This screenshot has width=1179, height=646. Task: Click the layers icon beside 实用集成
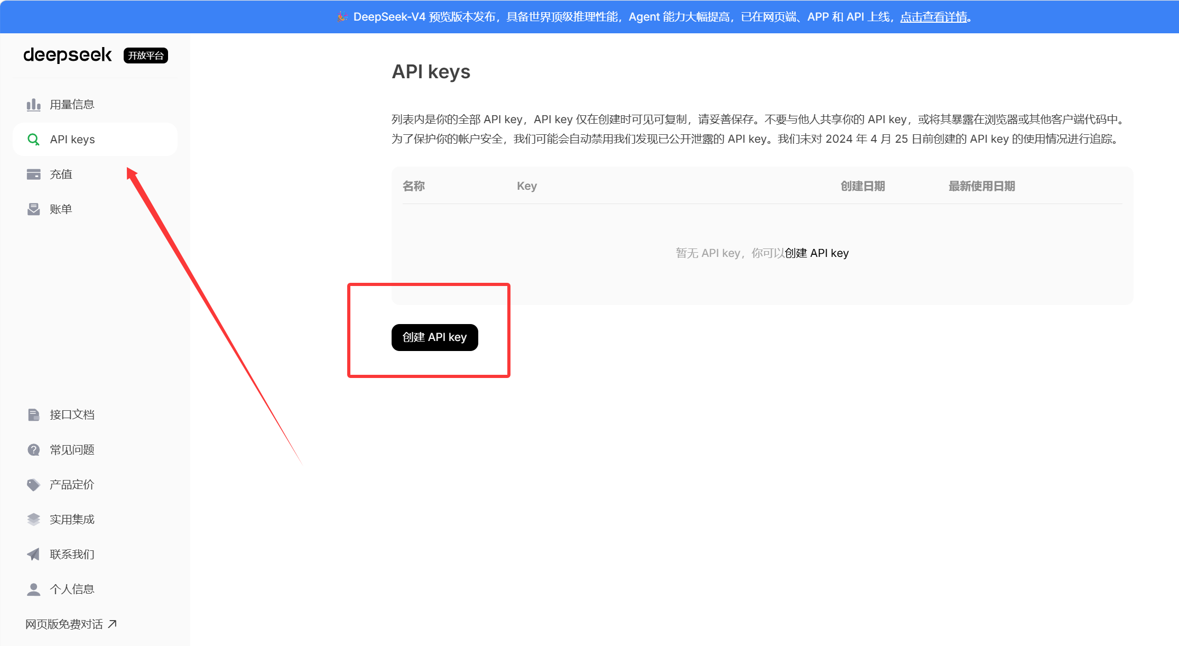(x=33, y=520)
